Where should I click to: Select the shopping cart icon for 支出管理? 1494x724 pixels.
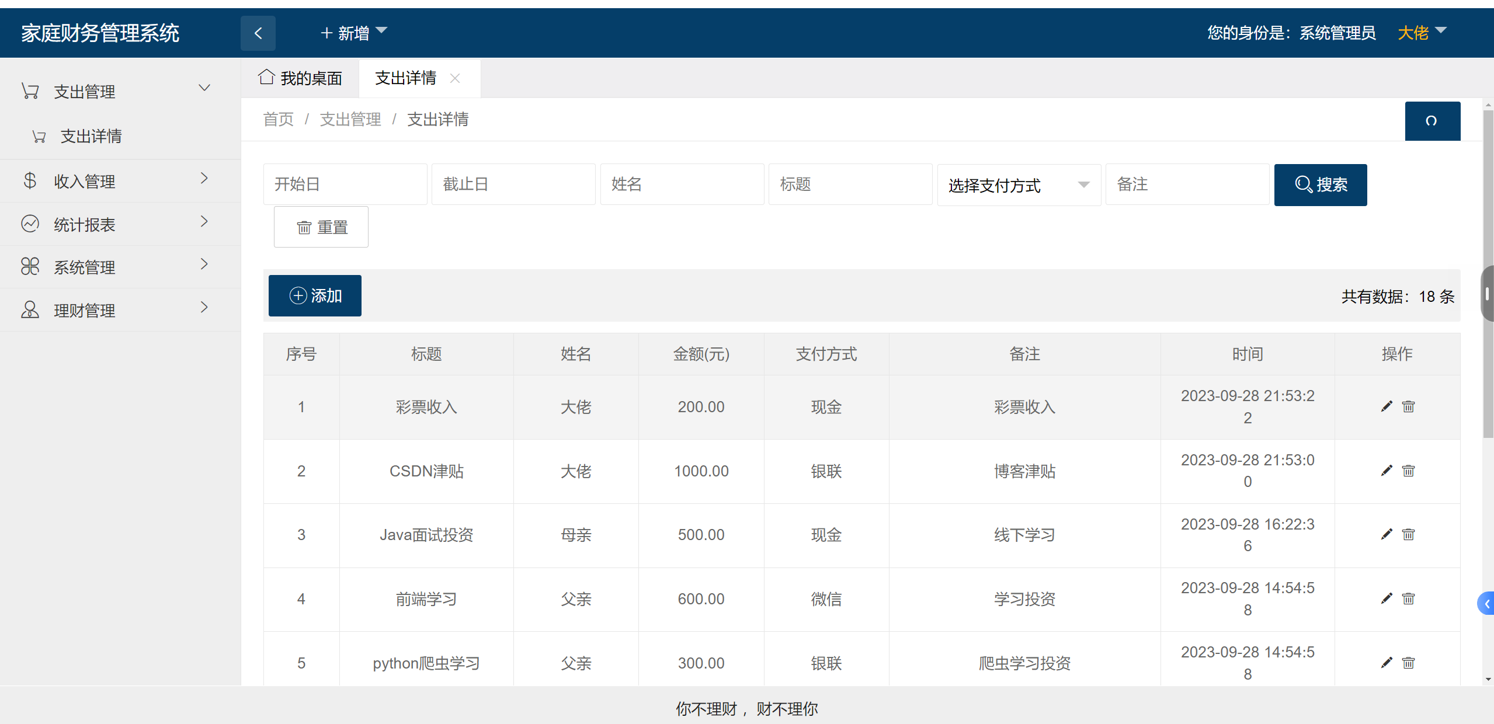tap(30, 90)
